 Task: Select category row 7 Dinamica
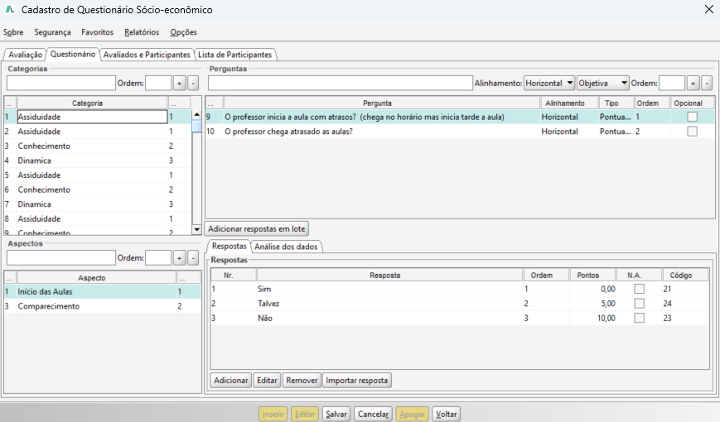tap(97, 204)
